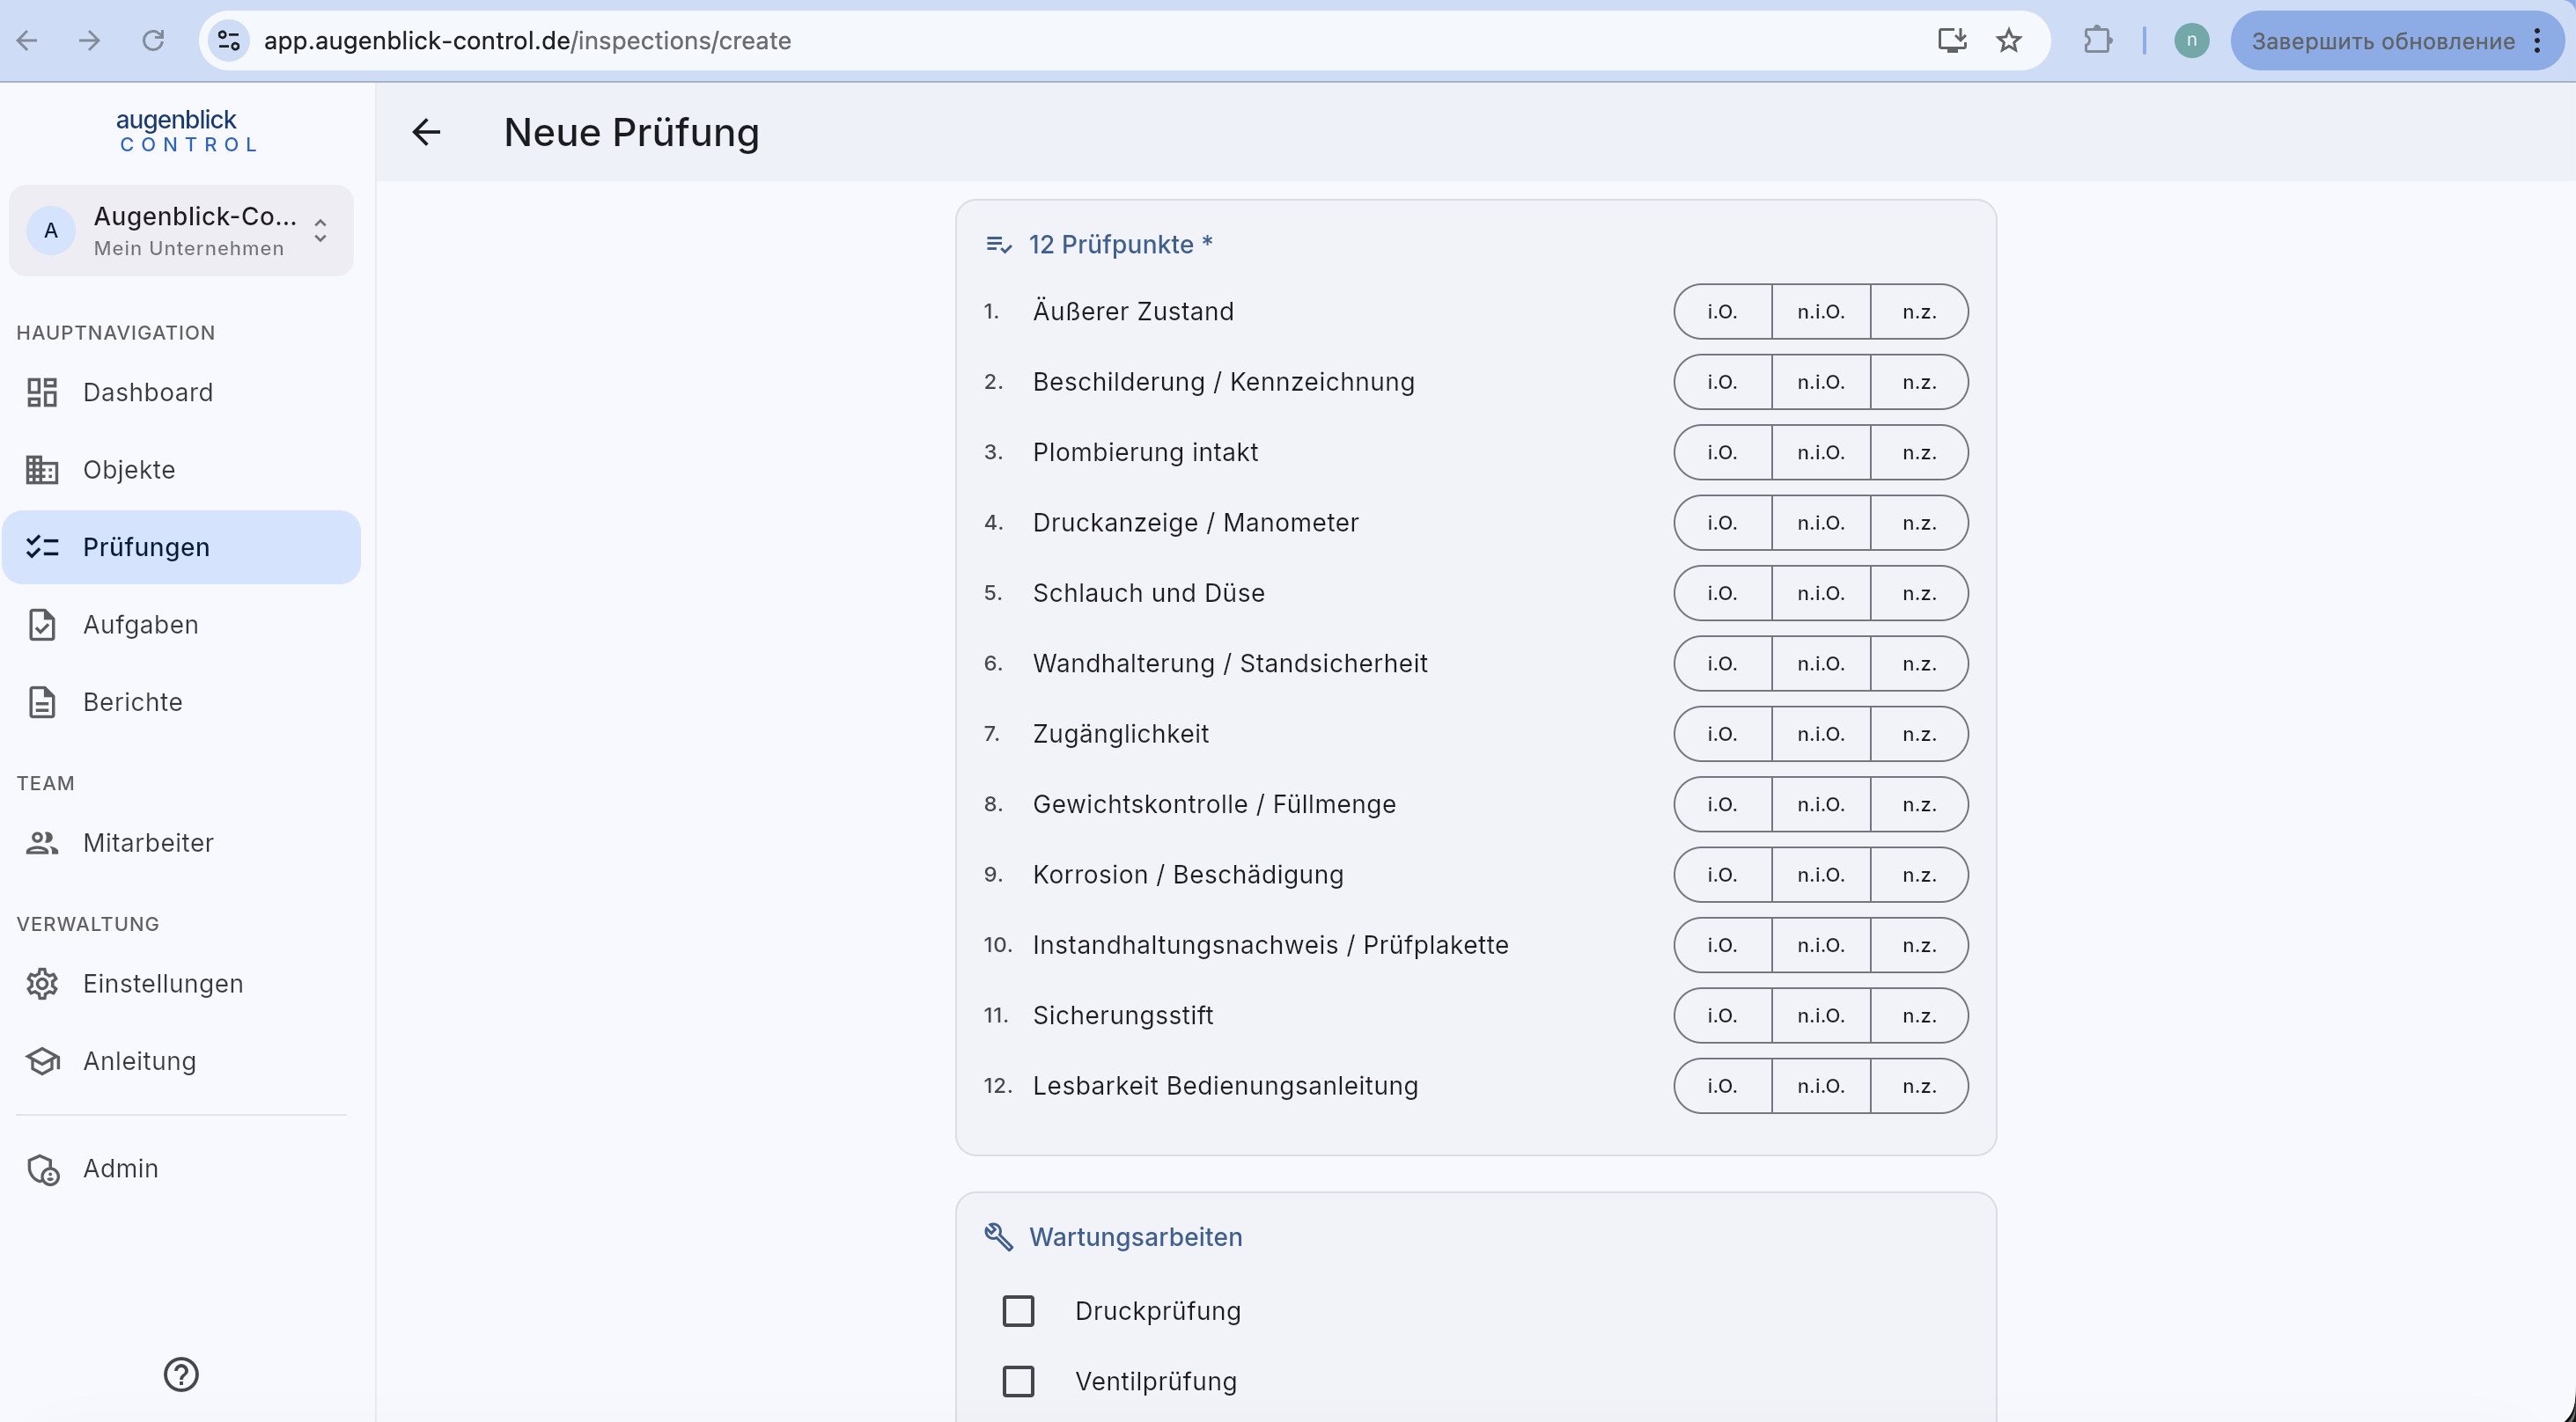Bookmark page with the star icon
The height and width of the screenshot is (1422, 2576).
2008,41
